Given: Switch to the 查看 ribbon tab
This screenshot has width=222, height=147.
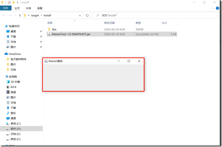Looking at the screenshot, I should coord(40,8).
